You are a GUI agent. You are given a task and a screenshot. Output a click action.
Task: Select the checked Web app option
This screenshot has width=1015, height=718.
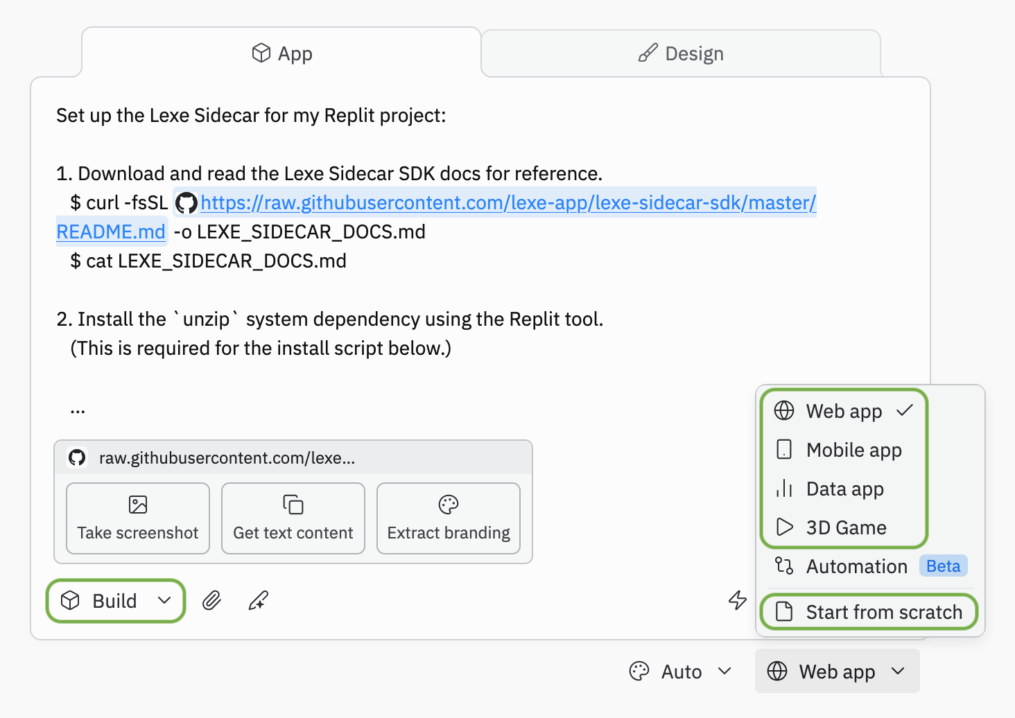coord(843,411)
